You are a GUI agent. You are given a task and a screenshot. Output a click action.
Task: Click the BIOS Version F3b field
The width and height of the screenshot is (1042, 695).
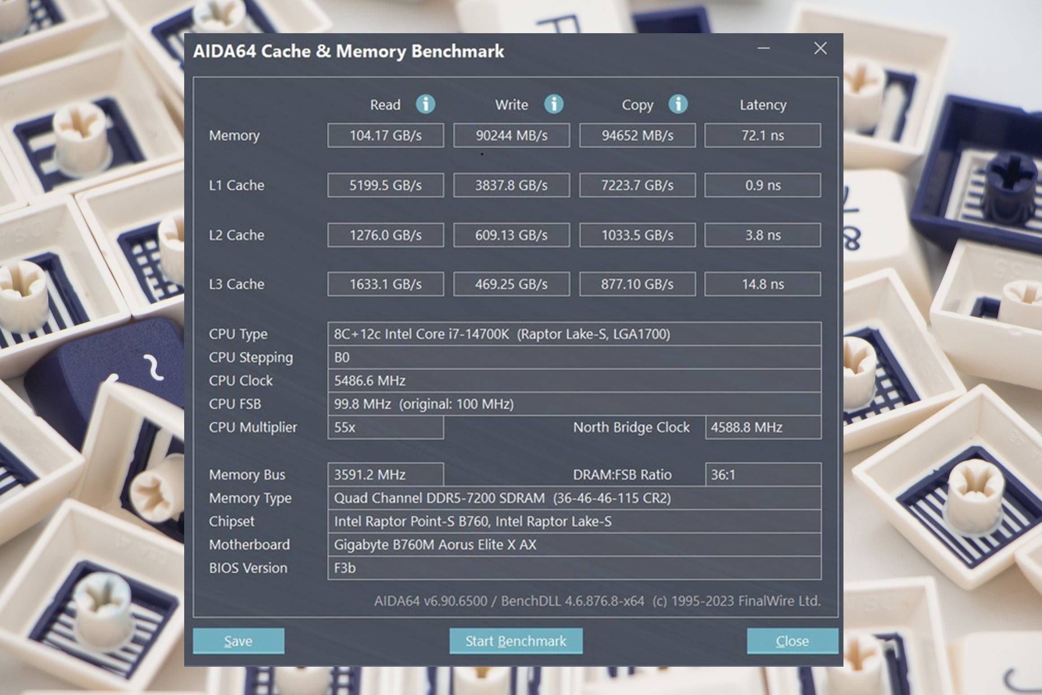coord(574,568)
